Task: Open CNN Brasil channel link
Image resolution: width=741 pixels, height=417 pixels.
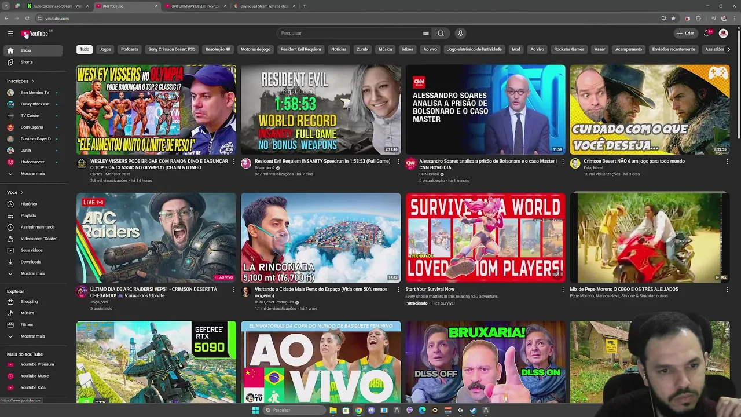Action: click(429, 174)
